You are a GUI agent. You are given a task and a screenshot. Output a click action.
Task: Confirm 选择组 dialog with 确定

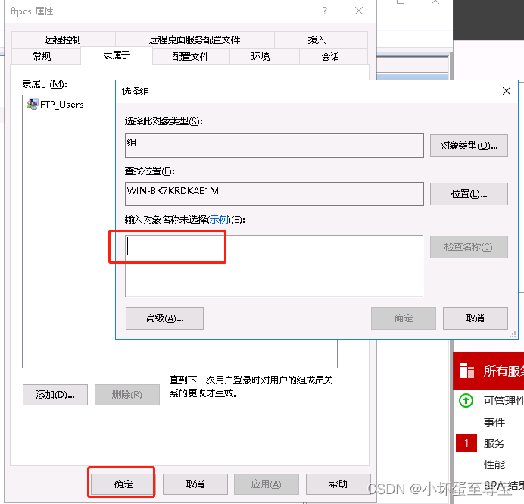click(404, 318)
